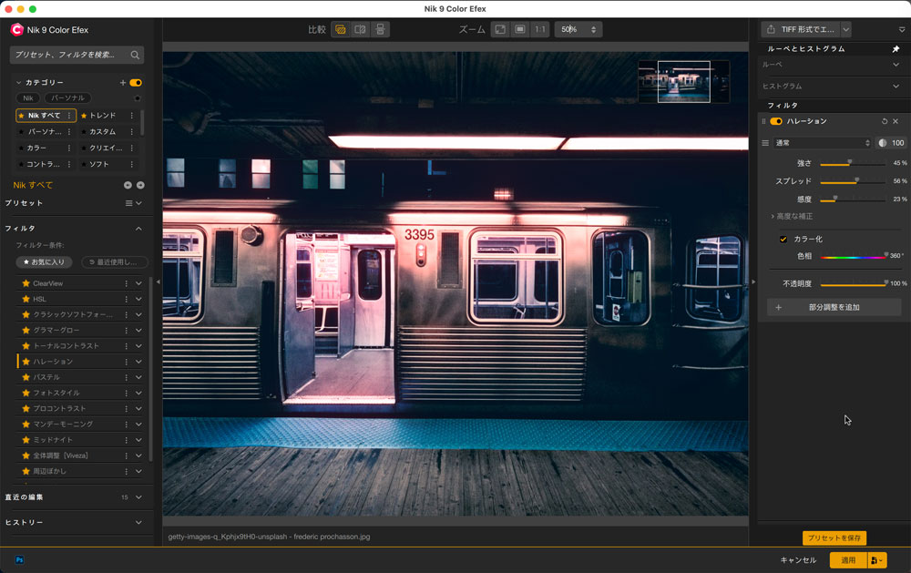This screenshot has height=573, width=911.
Task: Click the 適用 button
Action: 847,560
